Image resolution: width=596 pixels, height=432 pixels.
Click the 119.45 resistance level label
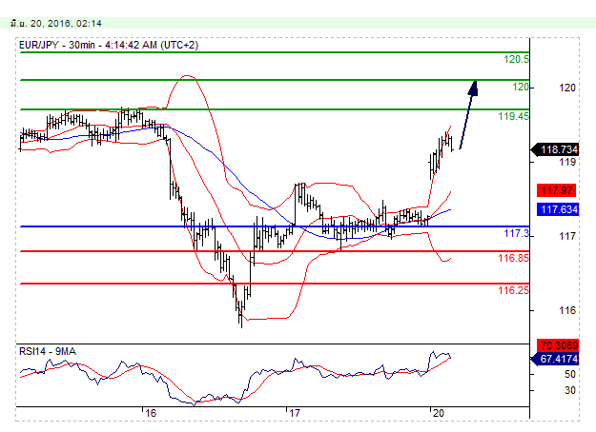pos(514,116)
